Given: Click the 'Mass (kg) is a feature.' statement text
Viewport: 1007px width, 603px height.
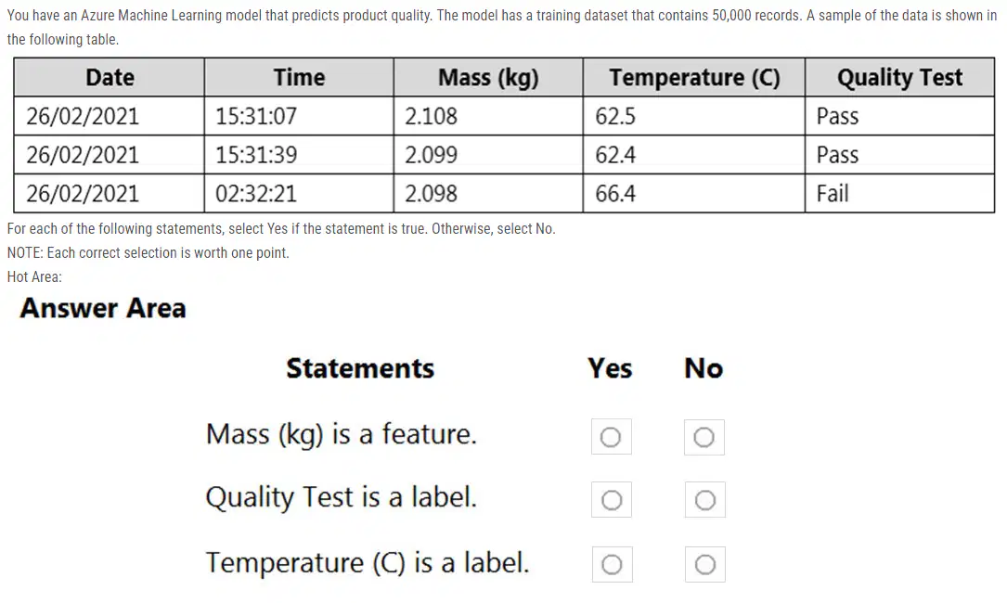Looking at the screenshot, I should tap(341, 434).
